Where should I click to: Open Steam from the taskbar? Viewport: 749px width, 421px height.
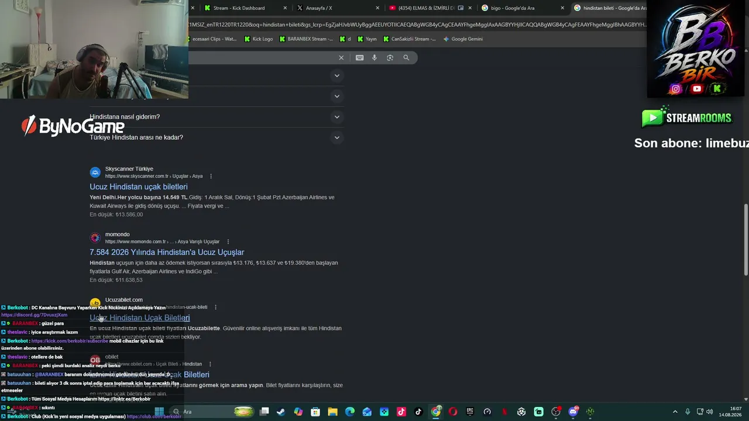[281, 412]
